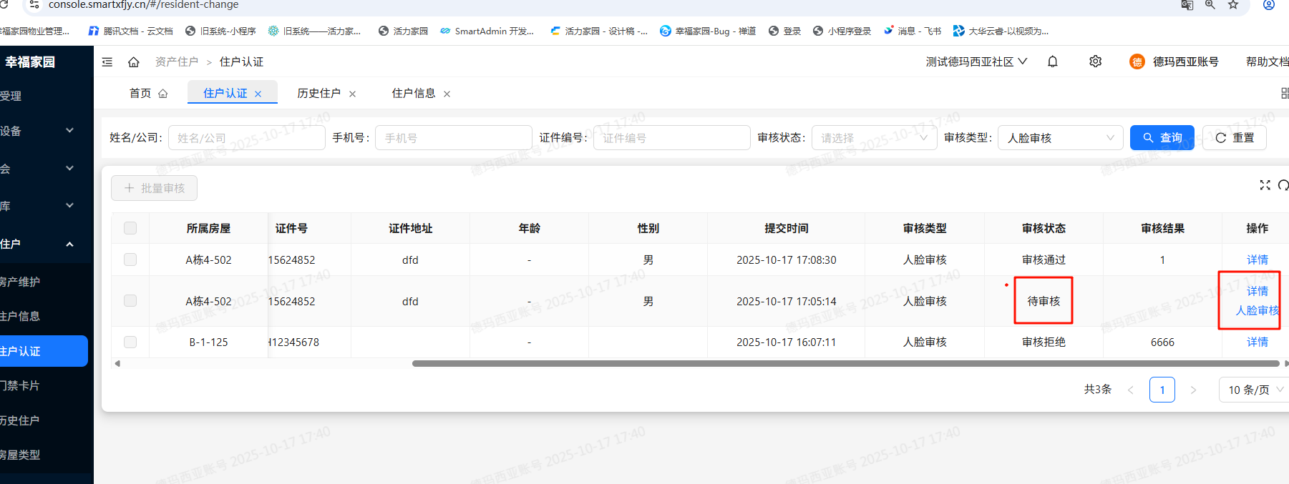Screen dimensions: 1289x484
Task: Open 审核状态 dropdown
Action: [874, 137]
